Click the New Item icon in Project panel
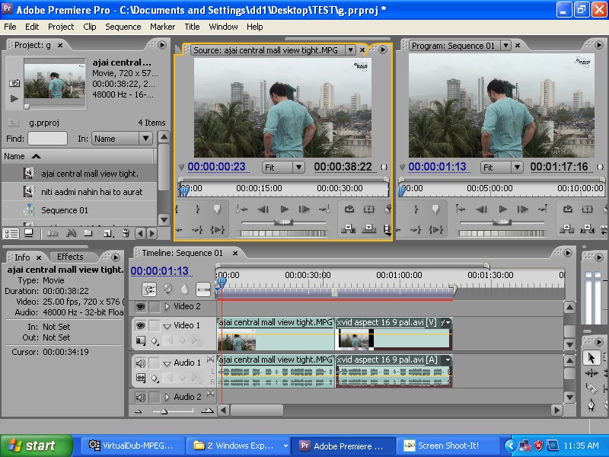 point(108,234)
